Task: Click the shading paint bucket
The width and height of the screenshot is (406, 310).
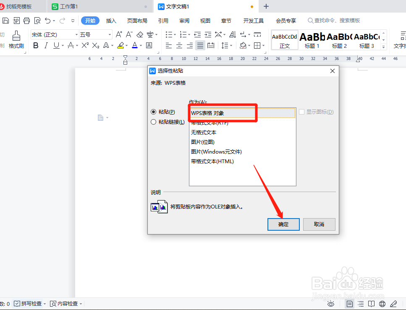Action: 243,46
